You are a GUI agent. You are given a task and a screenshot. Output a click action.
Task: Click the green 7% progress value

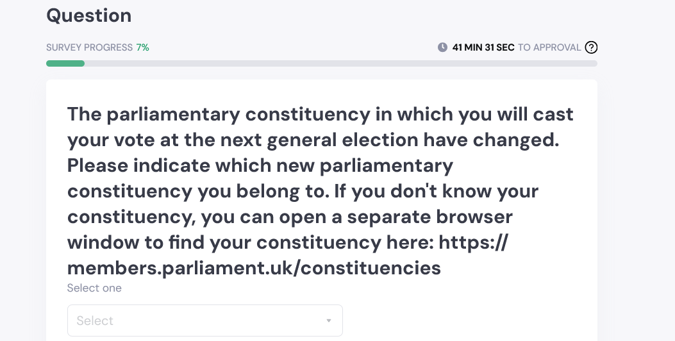[x=142, y=47]
